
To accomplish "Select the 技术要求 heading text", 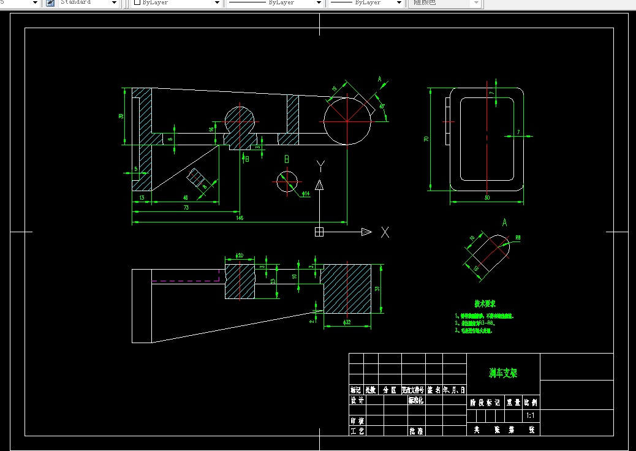I will 485,304.
